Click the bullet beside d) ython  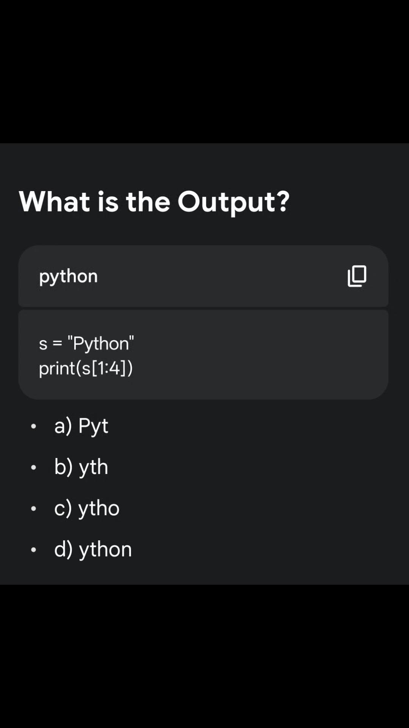click(x=34, y=550)
